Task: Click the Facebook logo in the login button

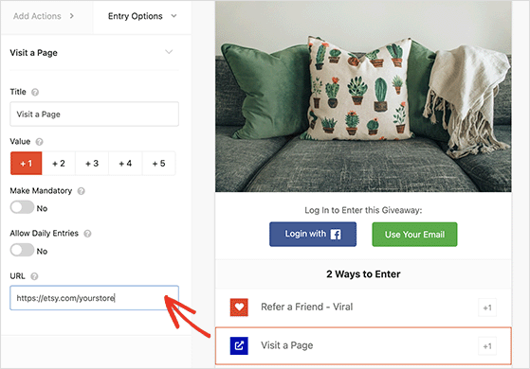Action: pos(336,234)
